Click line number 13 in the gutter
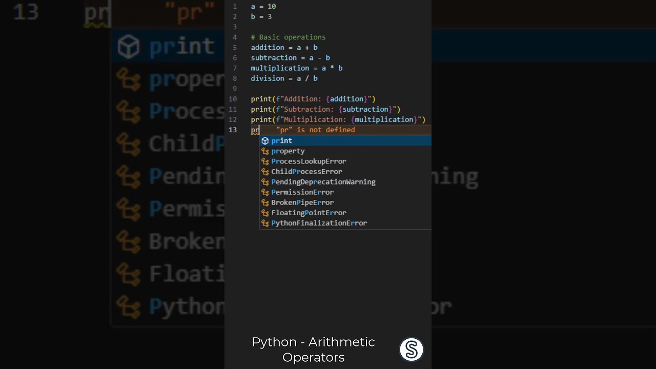 (233, 130)
